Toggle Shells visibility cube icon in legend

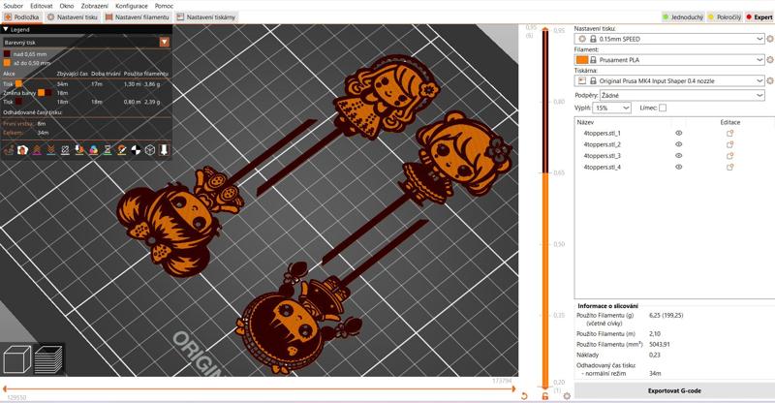pyautogui.click(x=150, y=150)
